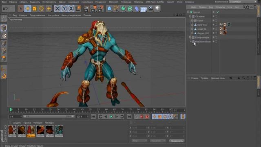Render to Picture Viewer icon

93,9
